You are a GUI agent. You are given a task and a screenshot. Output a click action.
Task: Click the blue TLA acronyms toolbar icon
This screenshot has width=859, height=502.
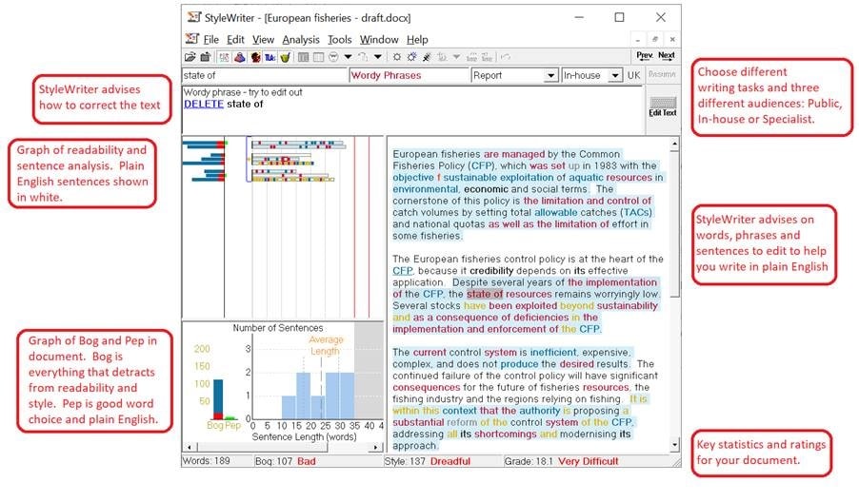coord(270,57)
